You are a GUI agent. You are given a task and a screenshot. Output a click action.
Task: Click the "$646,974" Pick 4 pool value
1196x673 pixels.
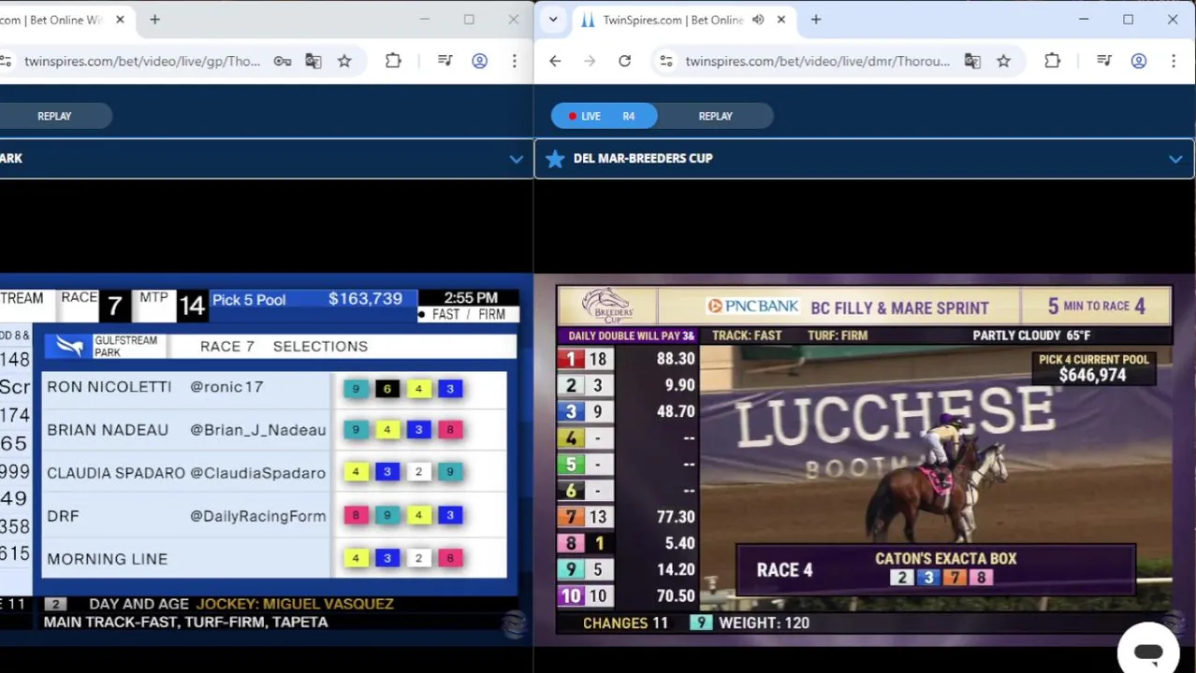coord(1092,376)
